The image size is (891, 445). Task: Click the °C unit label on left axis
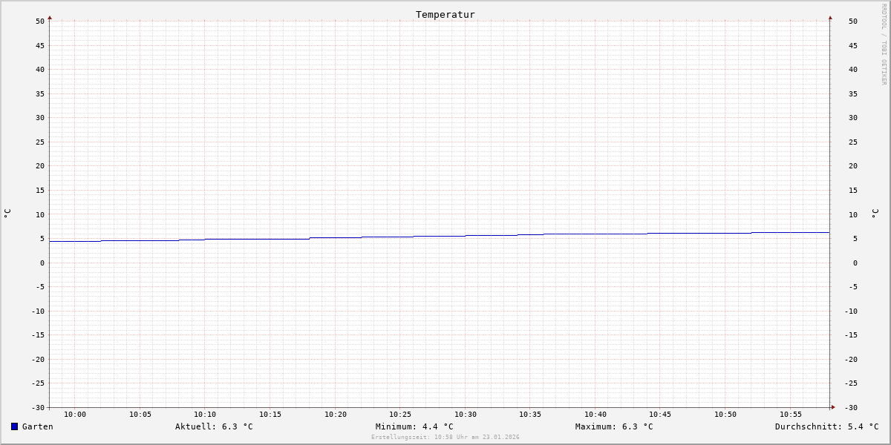point(7,213)
